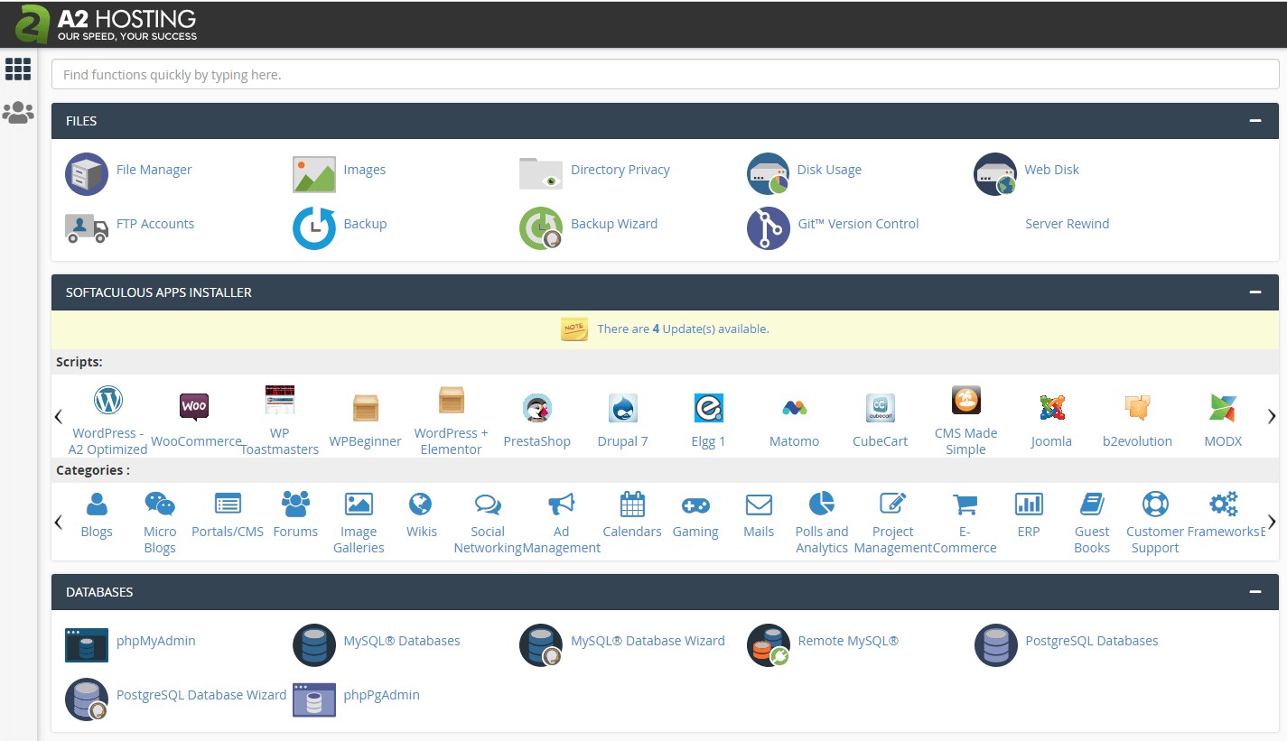
Task: Open the PostgreSQL Databases icon
Action: [x=995, y=645]
